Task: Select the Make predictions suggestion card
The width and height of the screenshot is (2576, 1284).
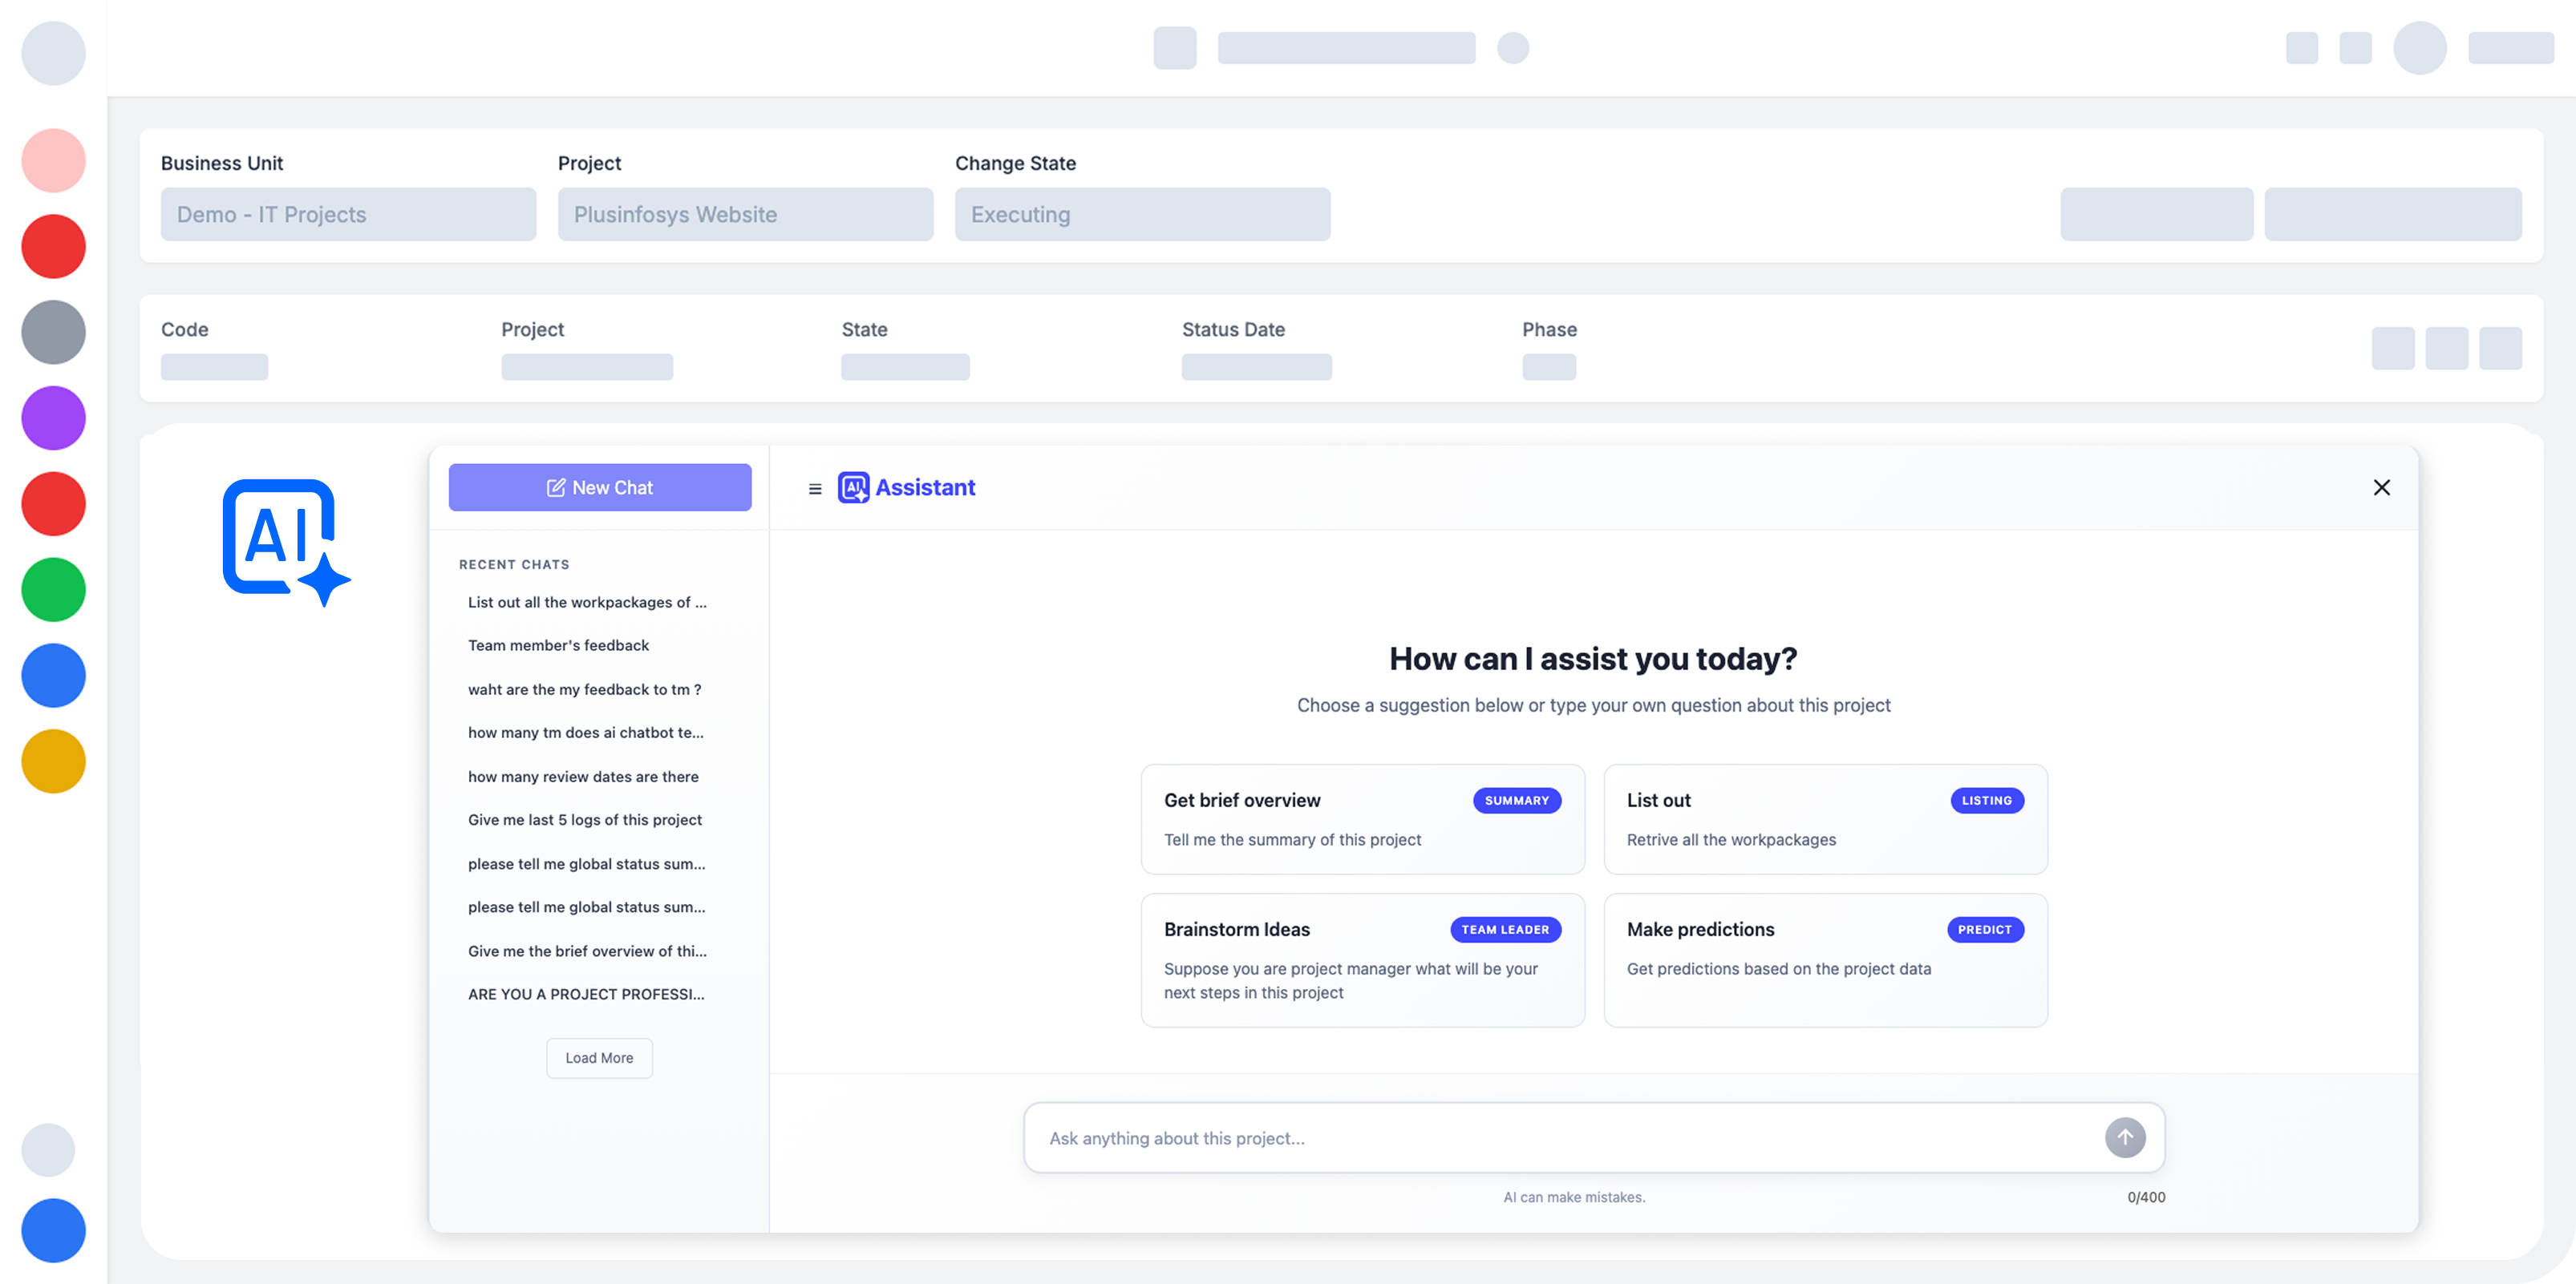Action: coord(1824,959)
